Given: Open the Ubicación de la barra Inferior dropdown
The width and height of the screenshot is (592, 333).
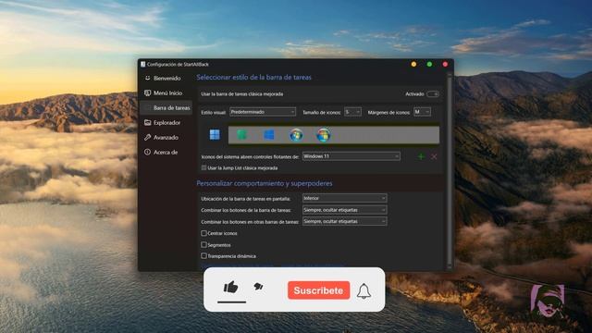Looking at the screenshot, I should (x=344, y=198).
